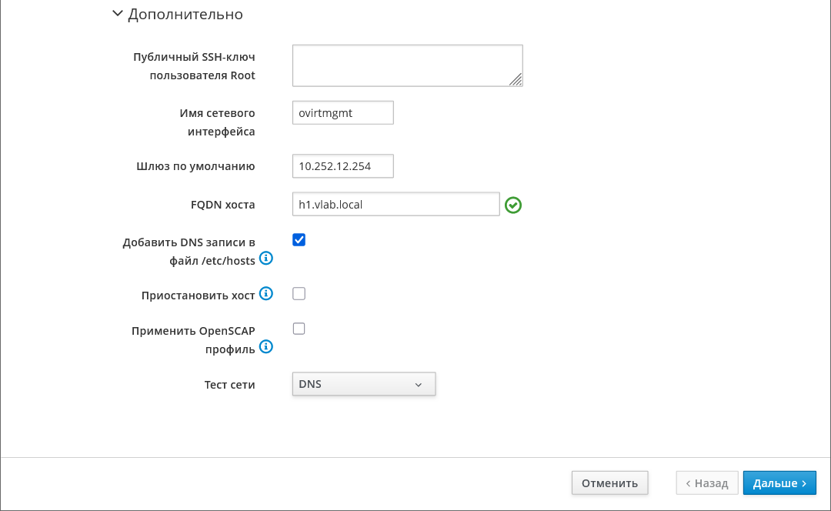This screenshot has width=831, height=511.
Task: Focus the Публичный SSH-ключ text area
Action: coord(408,65)
